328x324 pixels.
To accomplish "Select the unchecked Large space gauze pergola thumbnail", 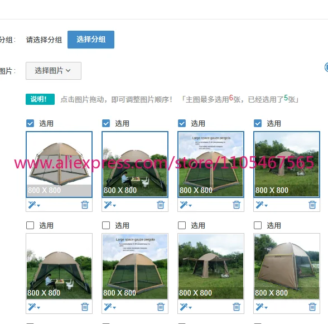I will pos(135,267).
